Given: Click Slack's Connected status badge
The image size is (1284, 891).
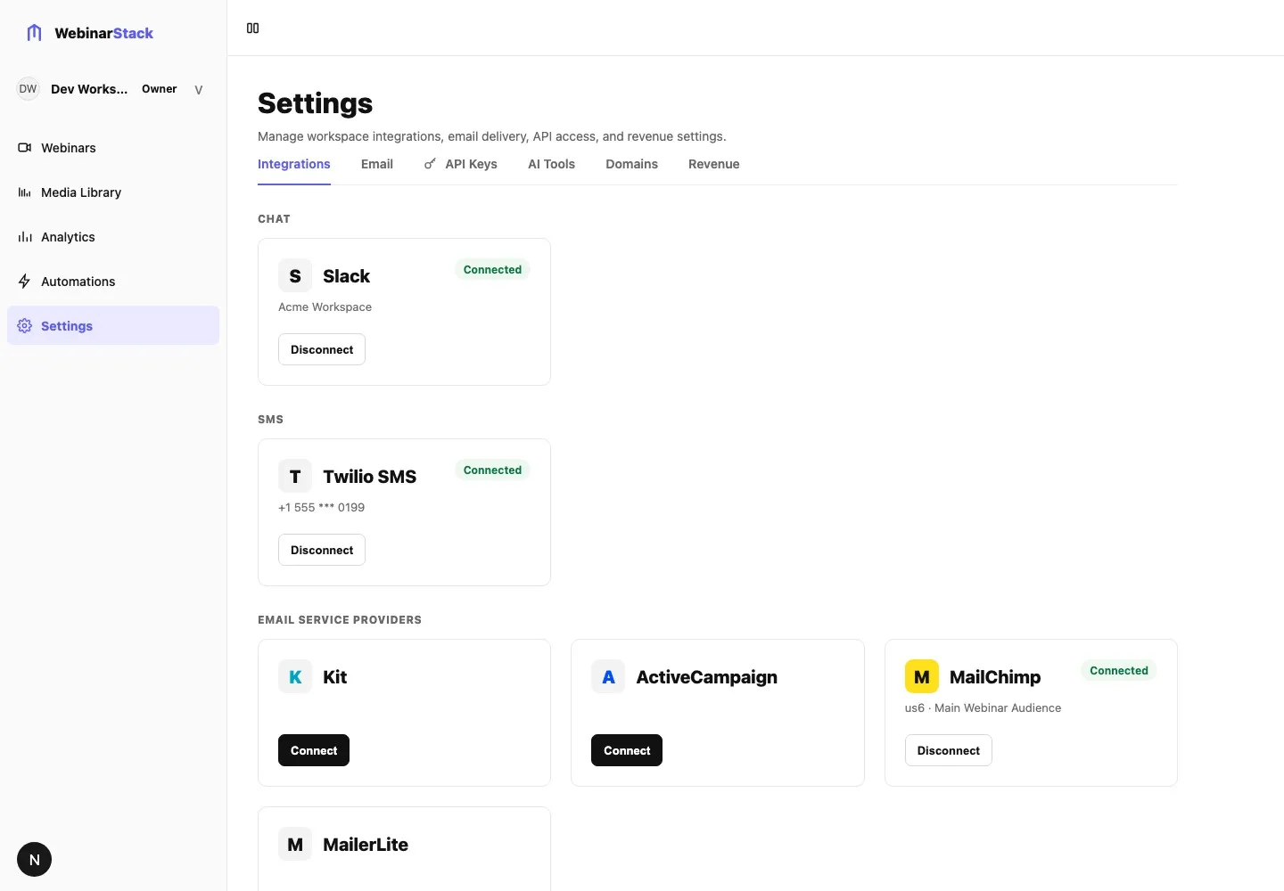Looking at the screenshot, I should [x=492, y=269].
